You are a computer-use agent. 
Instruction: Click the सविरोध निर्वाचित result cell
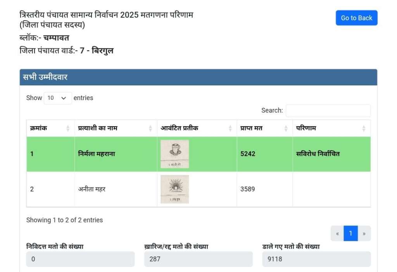[318, 154]
